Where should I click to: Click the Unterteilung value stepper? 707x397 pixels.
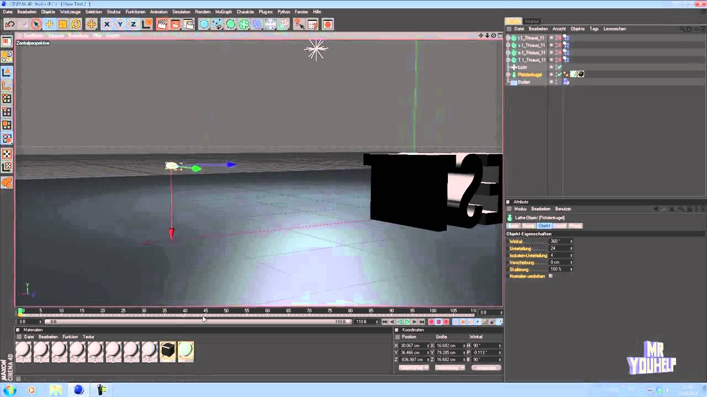click(x=571, y=248)
